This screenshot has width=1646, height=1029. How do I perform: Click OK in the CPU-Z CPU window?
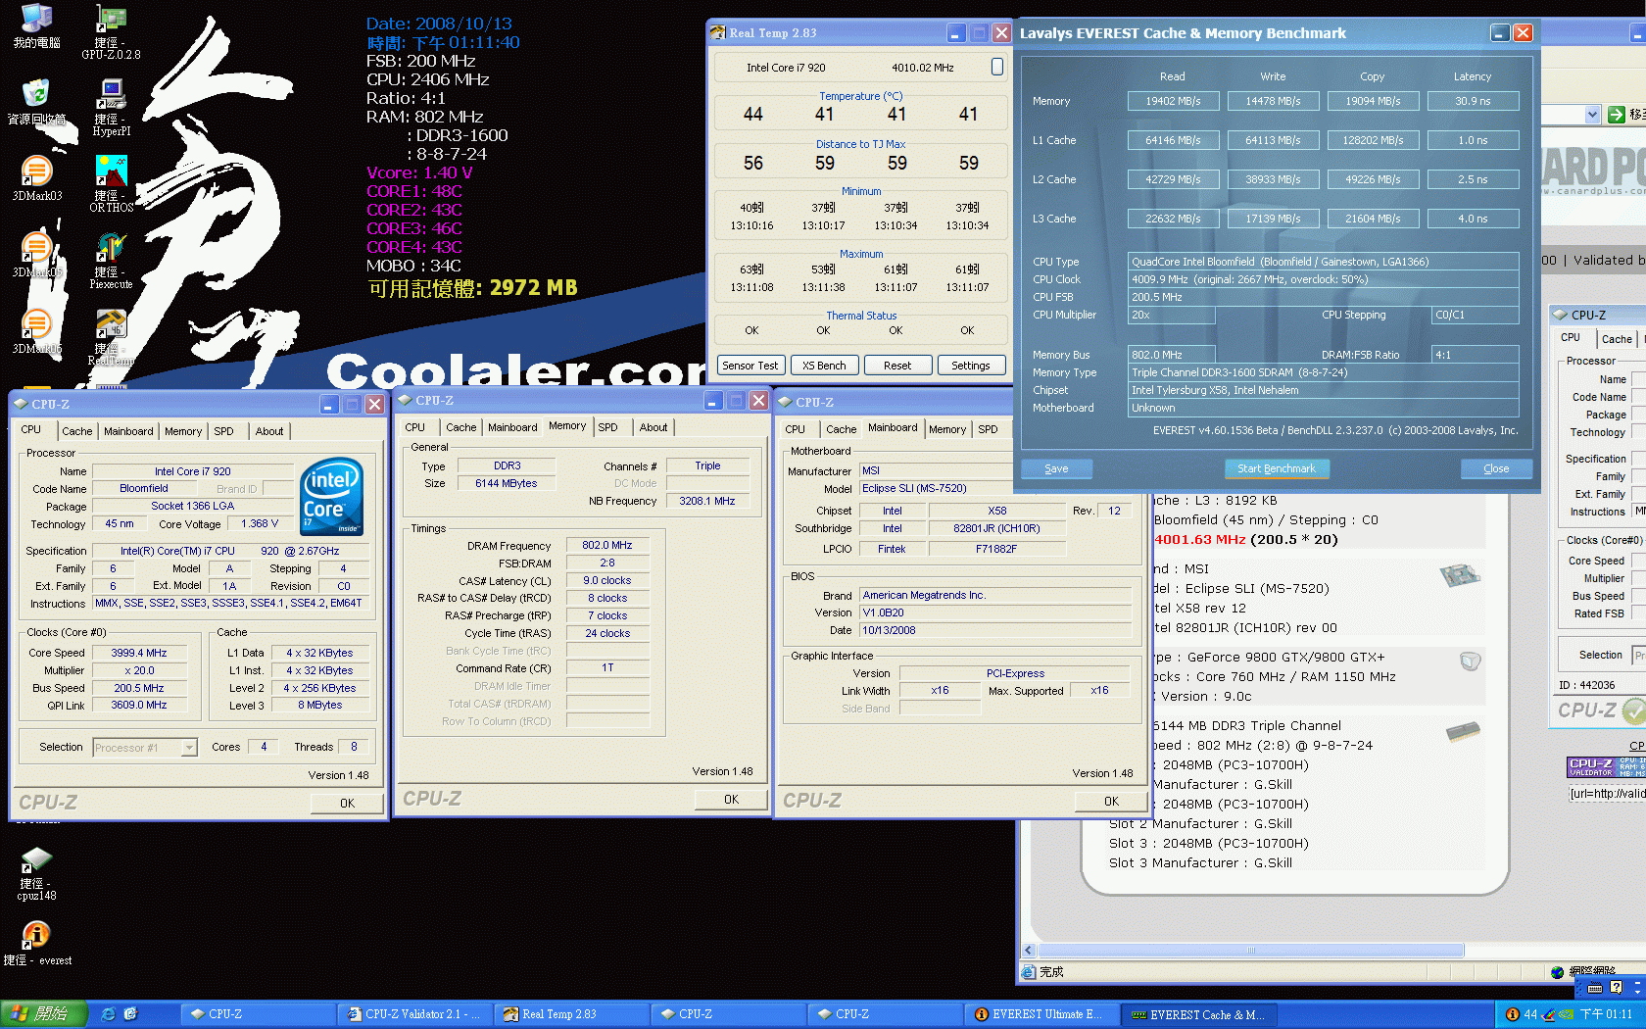348,803
